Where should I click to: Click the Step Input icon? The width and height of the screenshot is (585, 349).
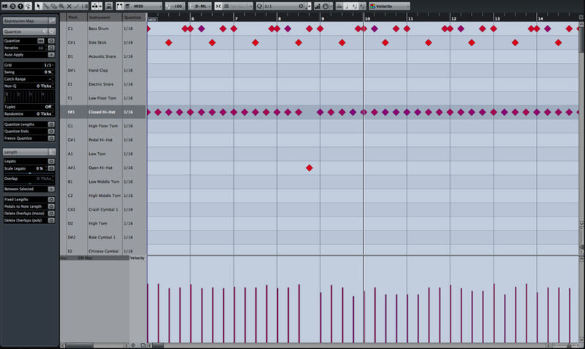click(x=317, y=6)
